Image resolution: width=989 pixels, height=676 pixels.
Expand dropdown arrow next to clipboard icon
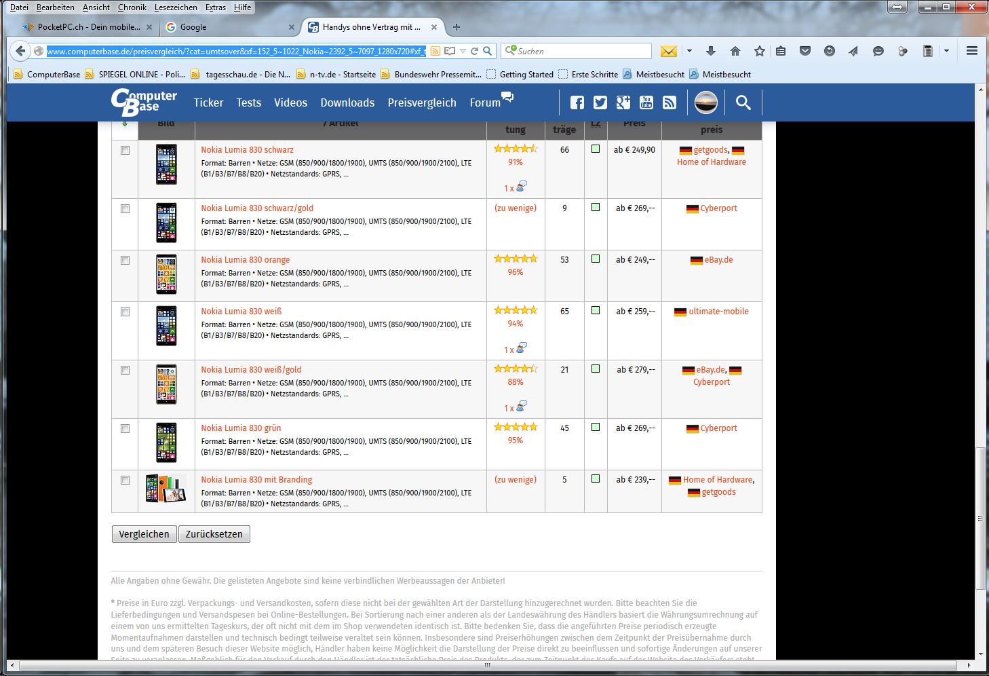[946, 51]
